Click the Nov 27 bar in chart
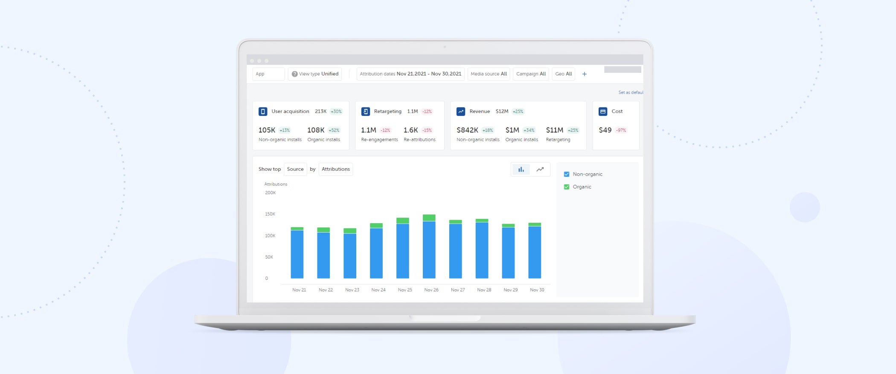896x374 pixels. 456,249
